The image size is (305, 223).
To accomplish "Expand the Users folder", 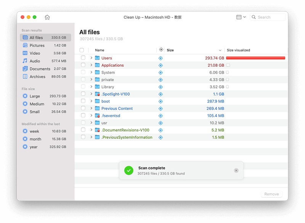I will coord(91,58).
